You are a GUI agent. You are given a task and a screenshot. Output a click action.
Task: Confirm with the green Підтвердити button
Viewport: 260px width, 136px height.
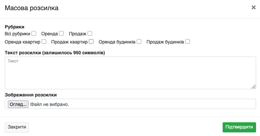tap(239, 127)
